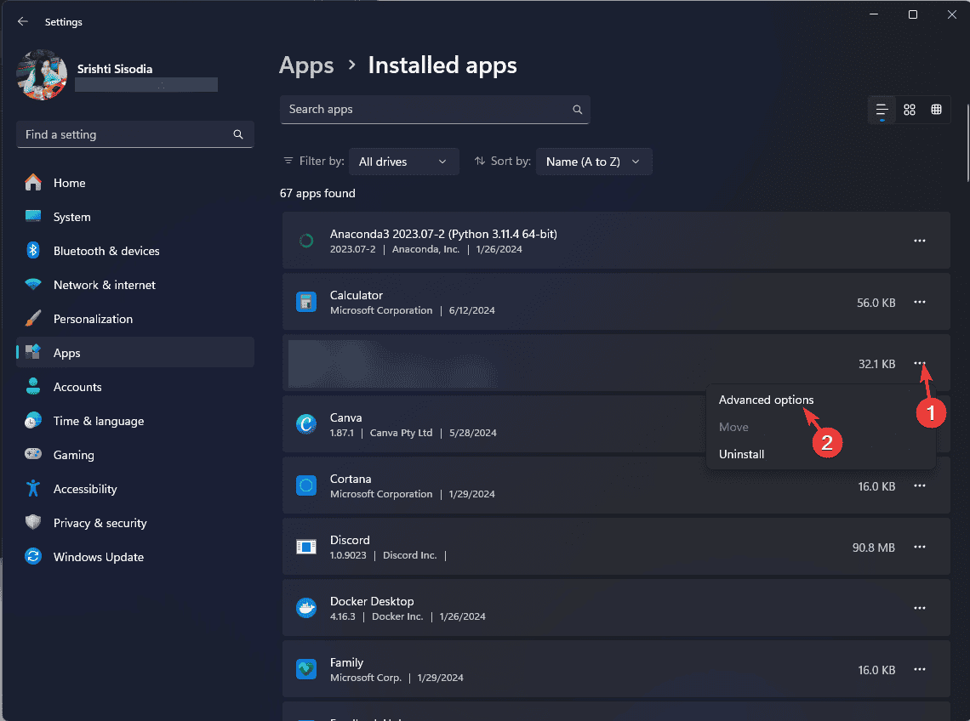Click the Search apps input field
970x721 pixels.
(425, 110)
